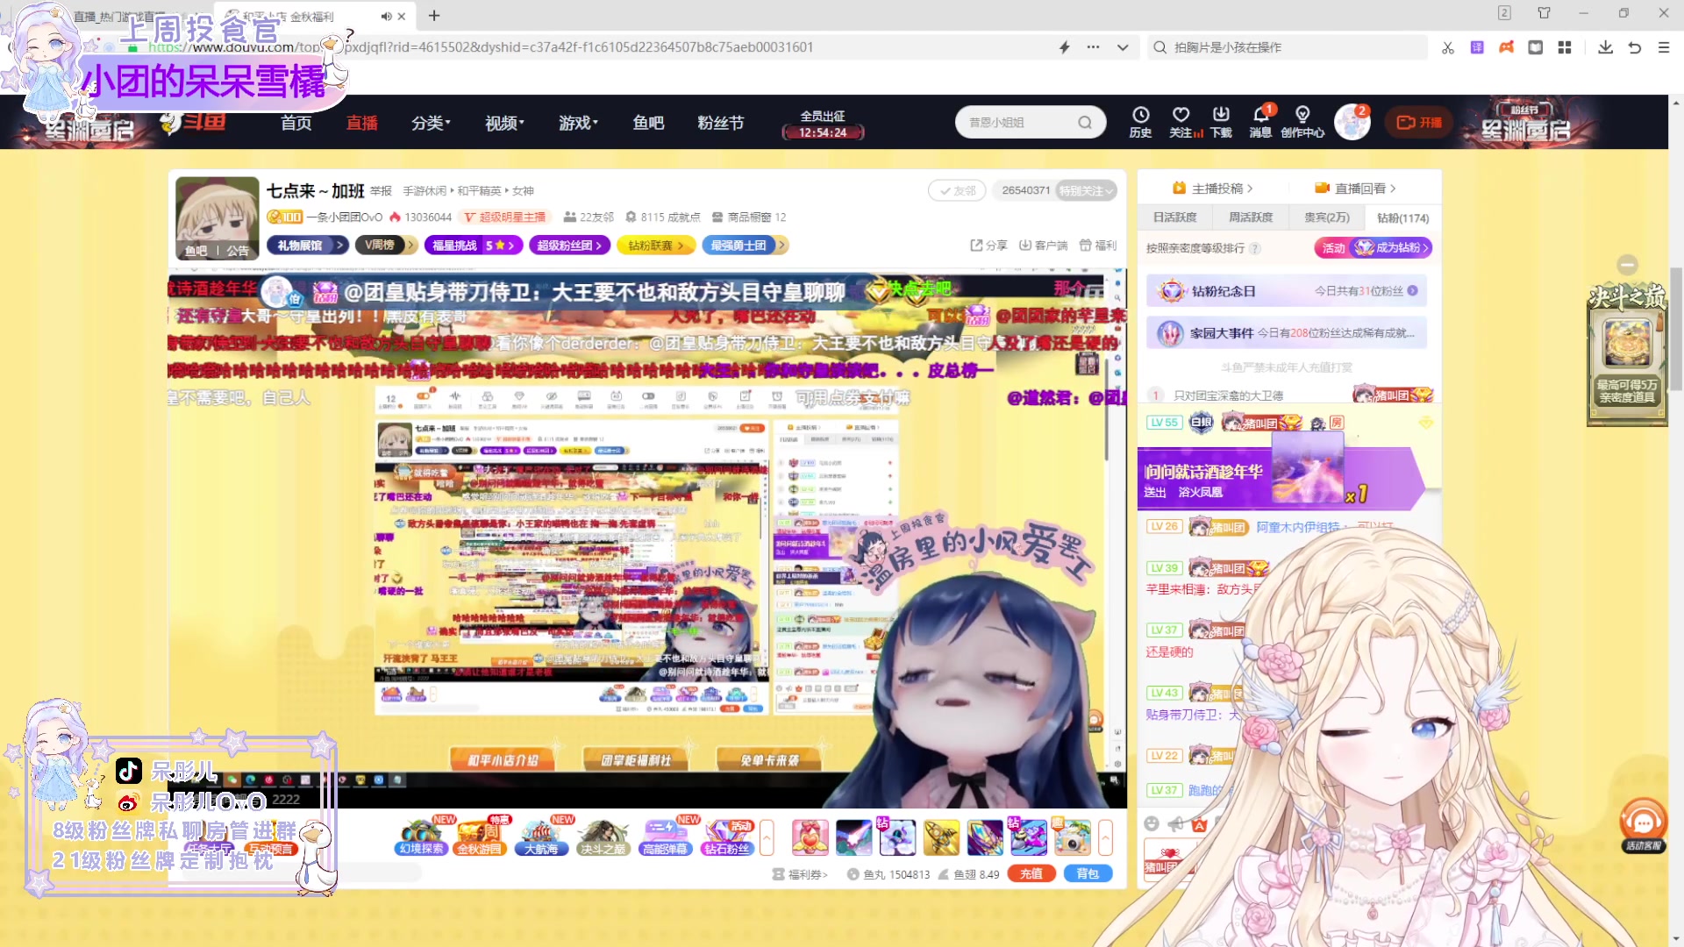This screenshot has height=947, width=1684.
Task: Click the streamer profile thumbnail
Action: point(218,218)
